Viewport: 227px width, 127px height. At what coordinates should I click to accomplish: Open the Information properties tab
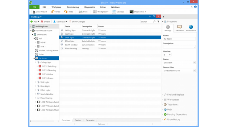coord(191,28)
